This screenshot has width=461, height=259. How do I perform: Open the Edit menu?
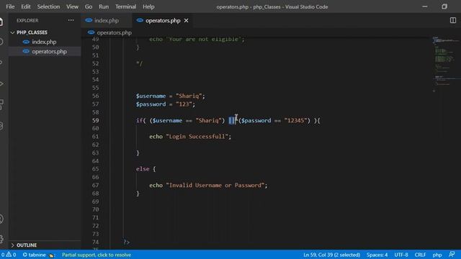[26, 6]
